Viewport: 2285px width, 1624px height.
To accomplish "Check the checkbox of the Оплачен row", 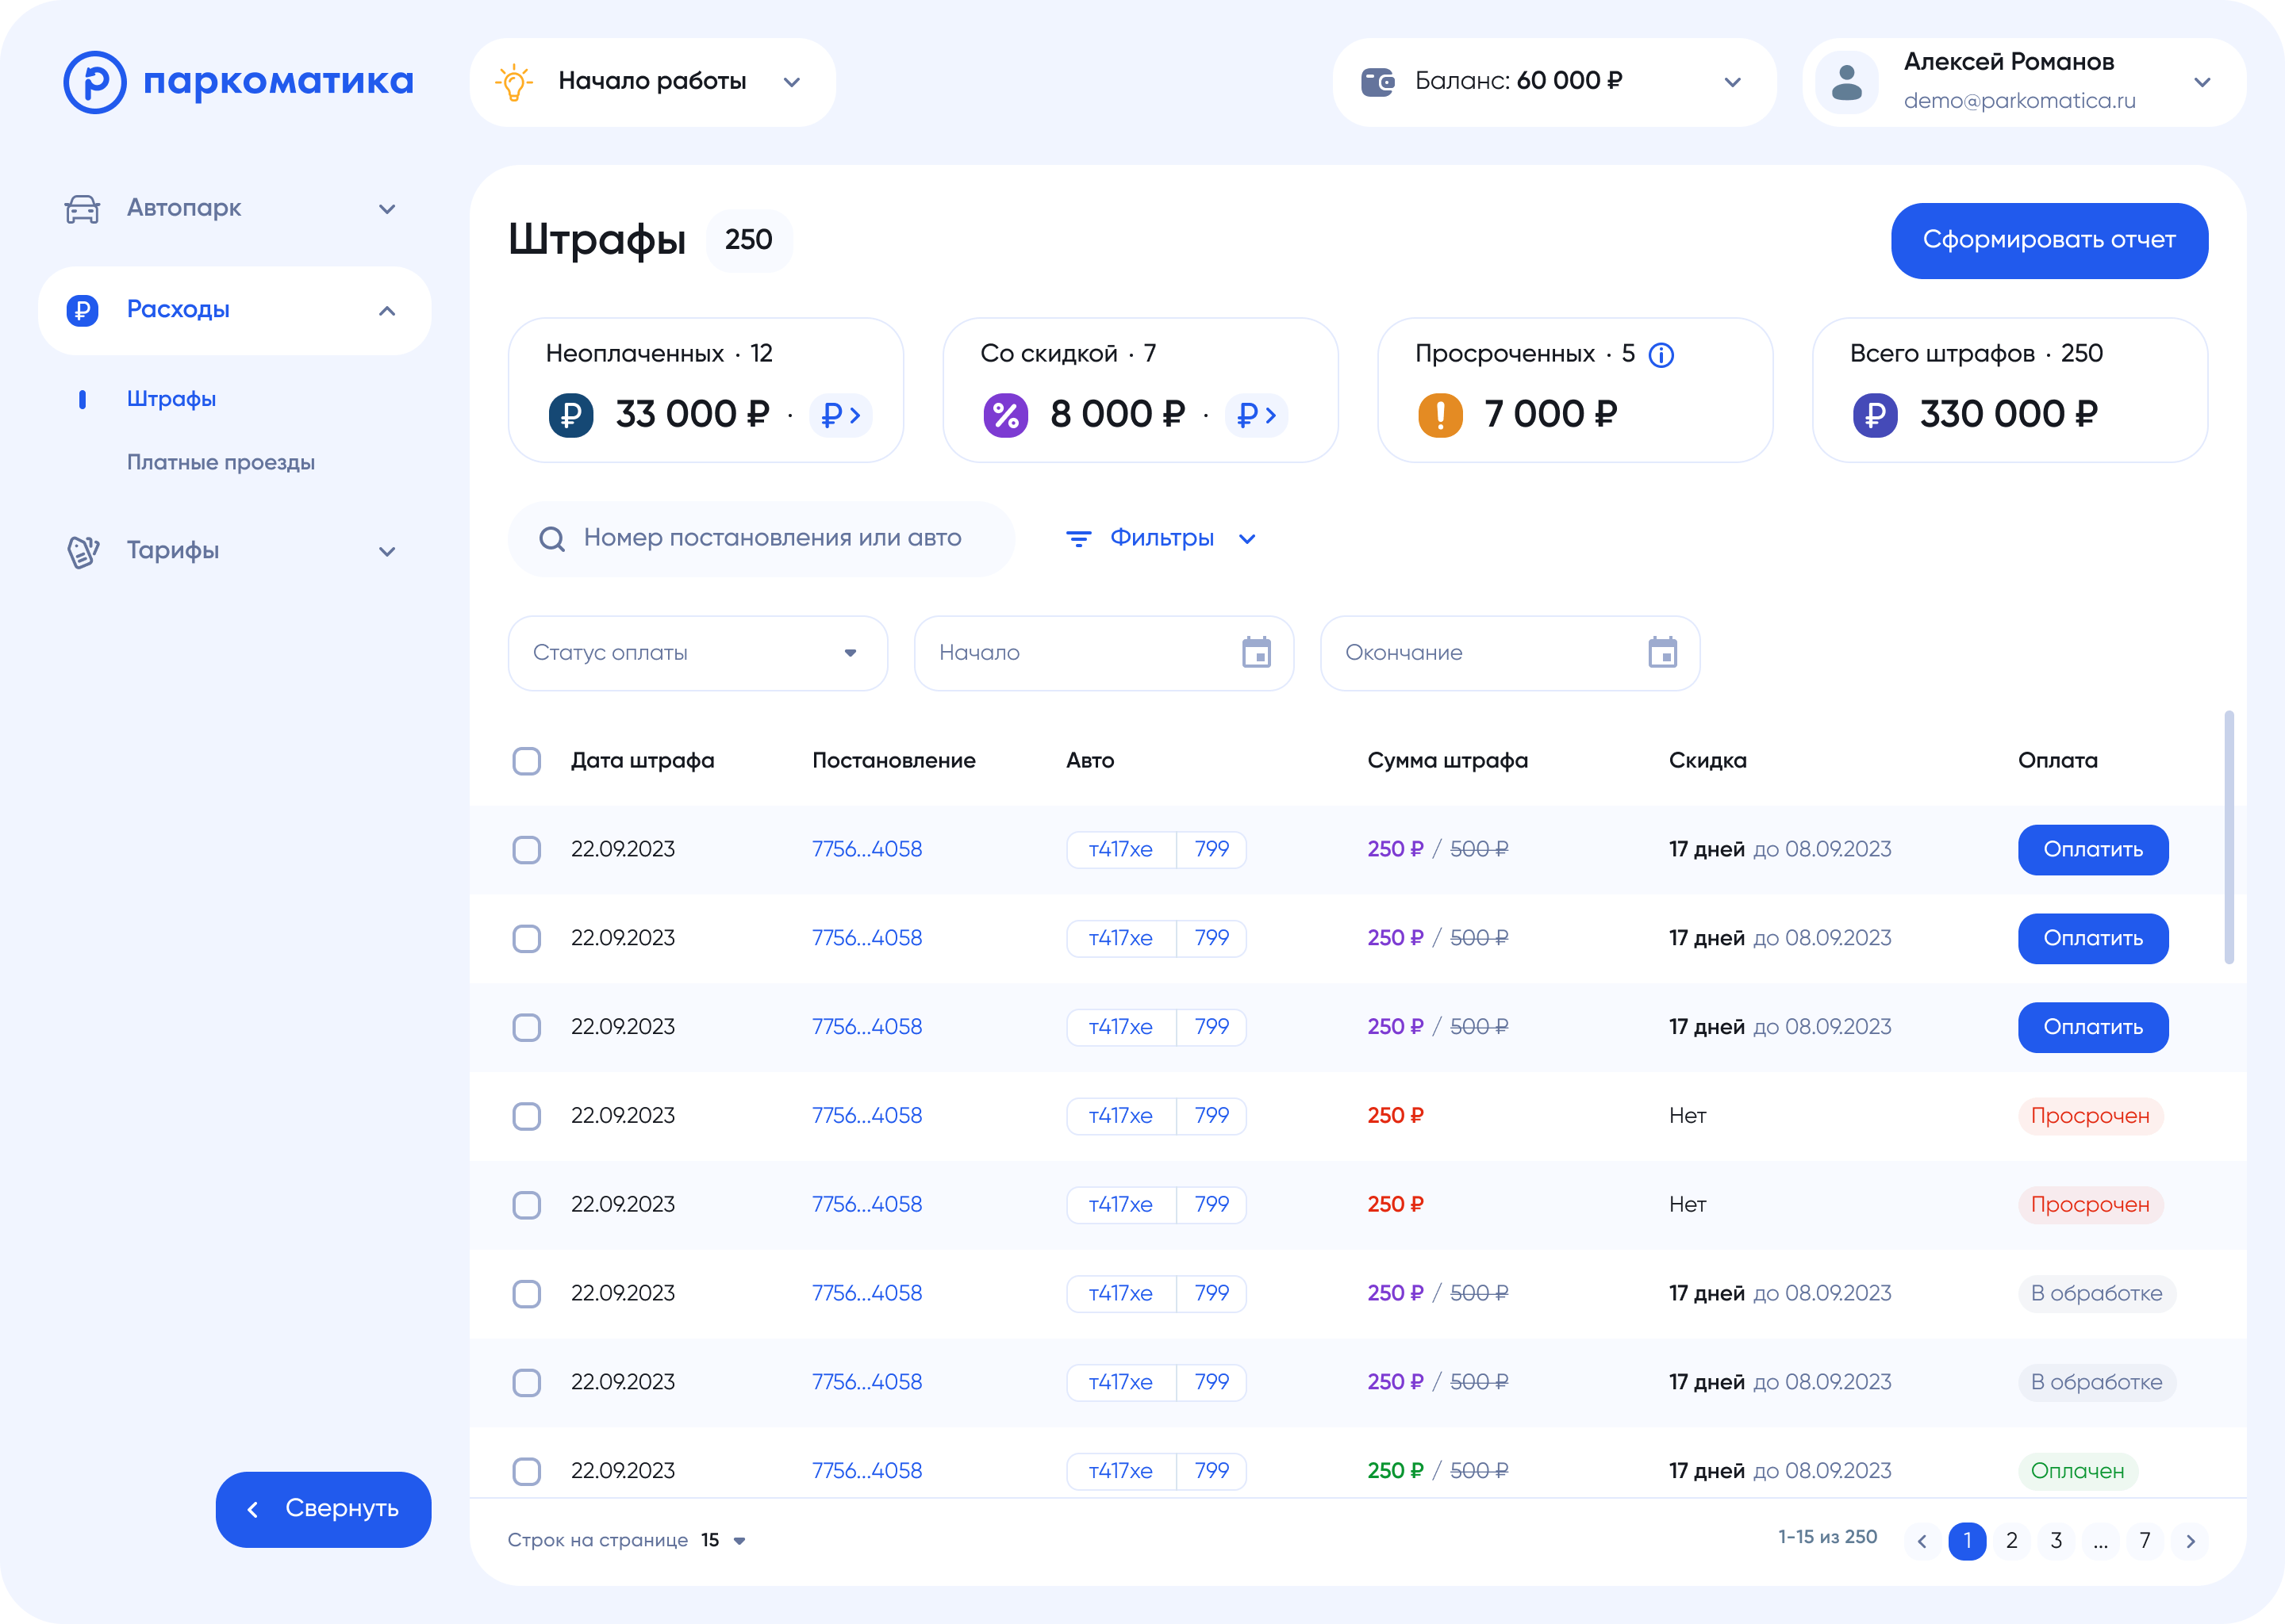I will (526, 1471).
